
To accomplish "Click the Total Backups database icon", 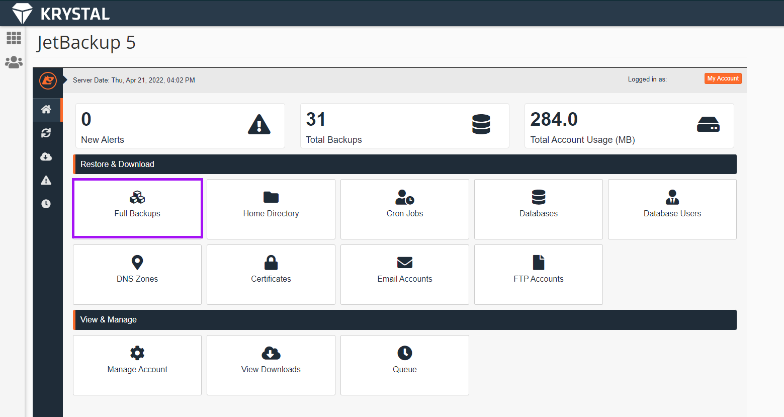I will (x=481, y=124).
